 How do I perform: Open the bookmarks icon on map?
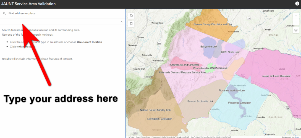pos(131,24)
